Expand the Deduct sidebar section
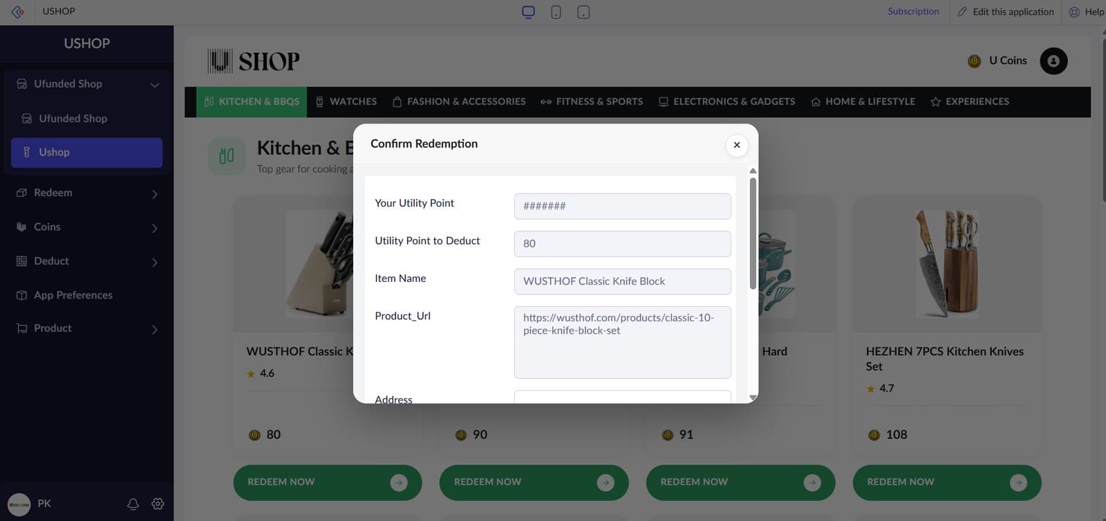This screenshot has width=1106, height=521. tap(86, 261)
